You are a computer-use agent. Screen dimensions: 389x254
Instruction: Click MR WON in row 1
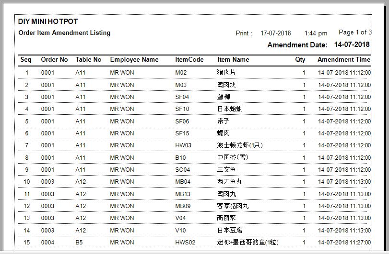point(122,73)
